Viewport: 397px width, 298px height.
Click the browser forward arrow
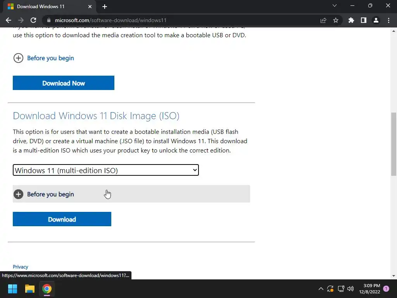point(21,20)
